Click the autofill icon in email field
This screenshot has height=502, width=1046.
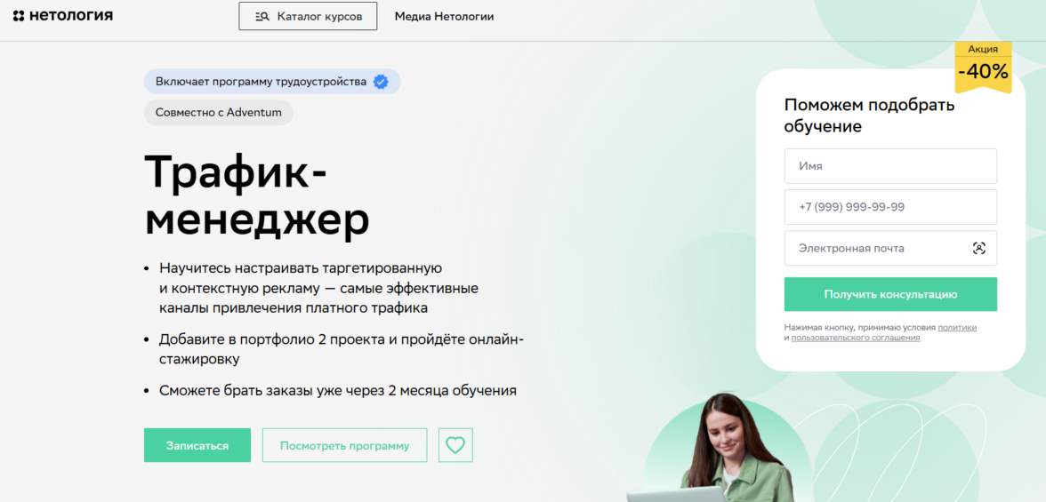[x=978, y=248]
